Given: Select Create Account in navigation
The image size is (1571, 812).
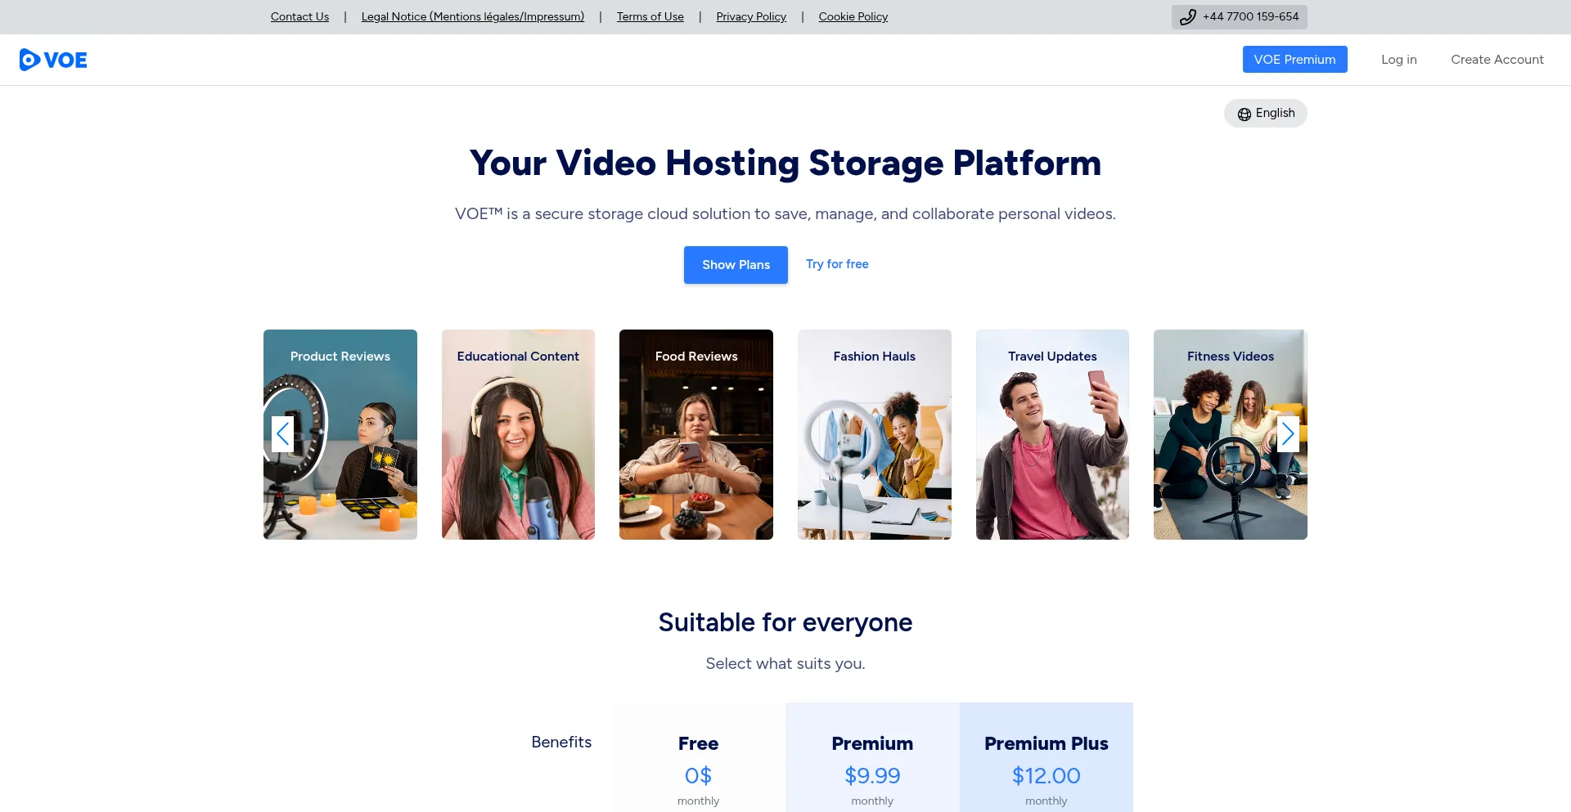Looking at the screenshot, I should click(1497, 60).
